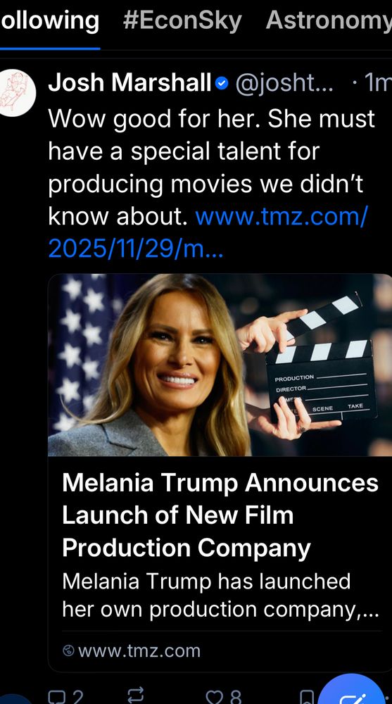Viewport: 392px width, 704px height.
Task: Open post via 'Wow good for her' text
Action: coord(211,167)
